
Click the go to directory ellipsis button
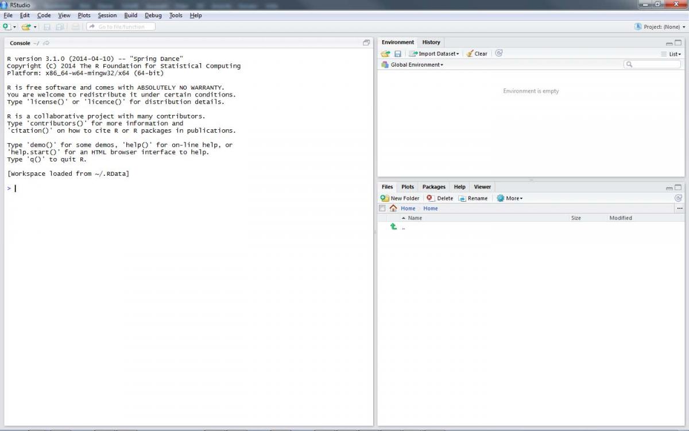click(680, 209)
